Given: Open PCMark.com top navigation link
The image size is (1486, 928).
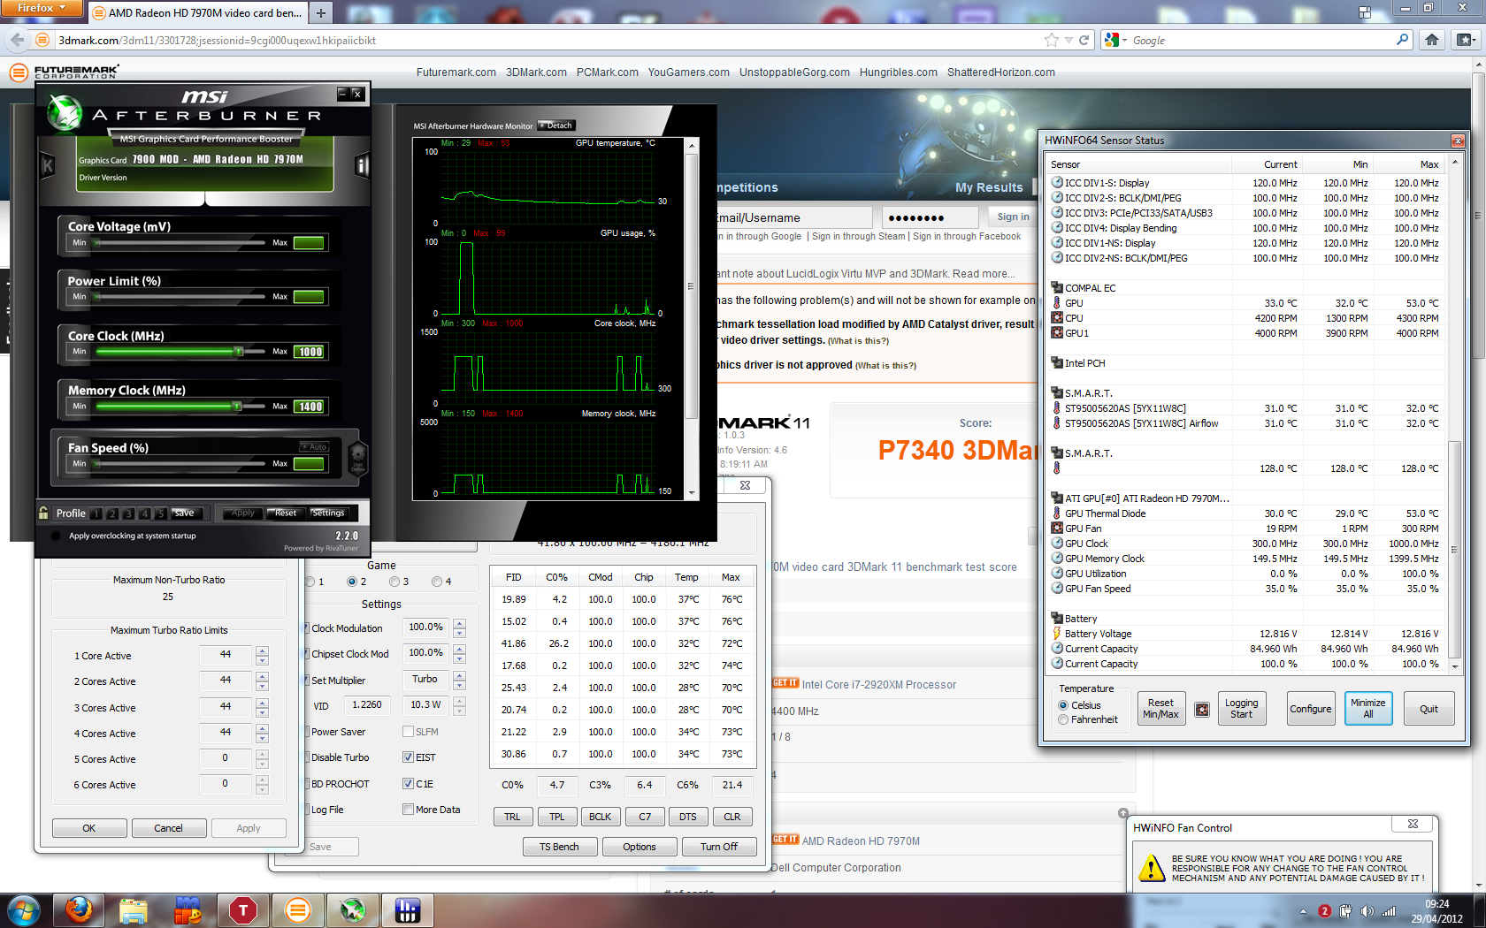Looking at the screenshot, I should (608, 72).
